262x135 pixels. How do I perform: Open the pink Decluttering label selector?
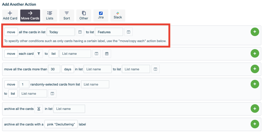point(61,124)
